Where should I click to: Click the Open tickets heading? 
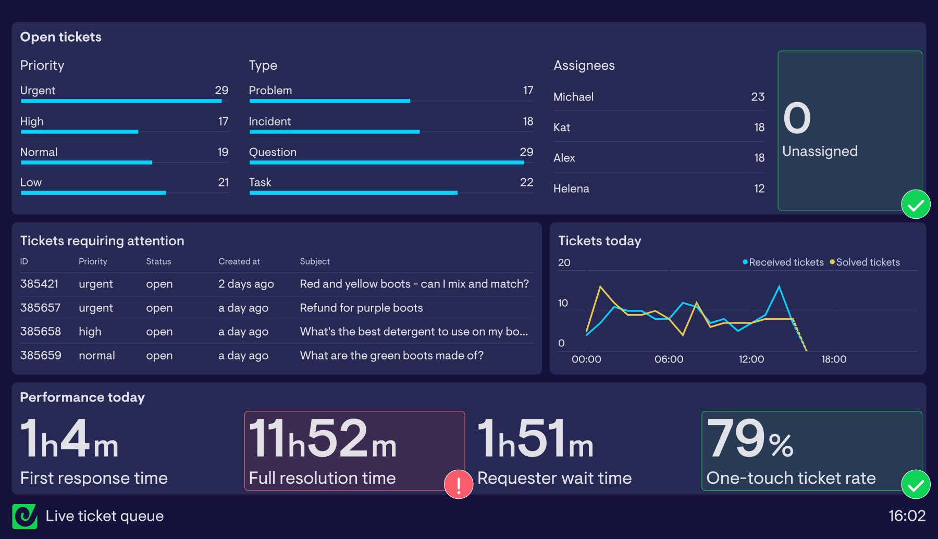point(60,37)
